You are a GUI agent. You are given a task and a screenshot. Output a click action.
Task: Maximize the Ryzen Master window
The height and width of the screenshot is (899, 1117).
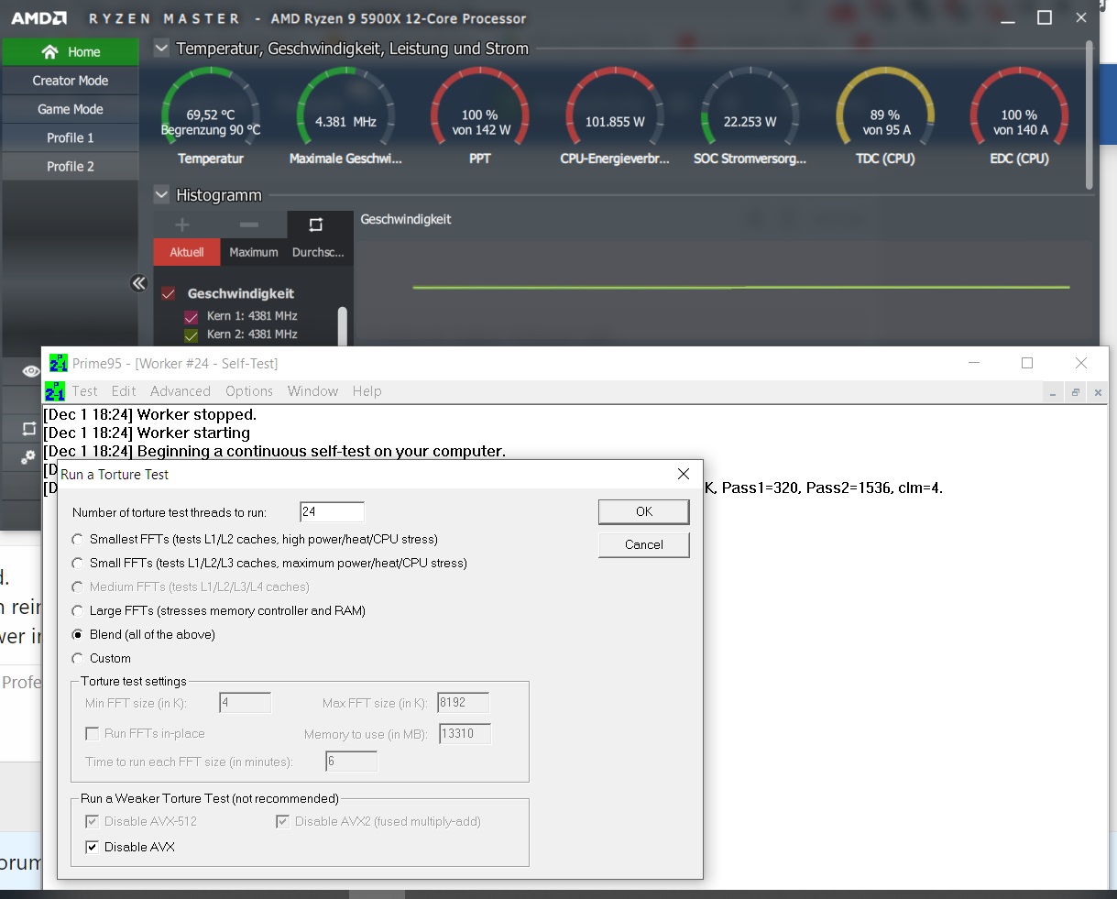pos(1044,17)
